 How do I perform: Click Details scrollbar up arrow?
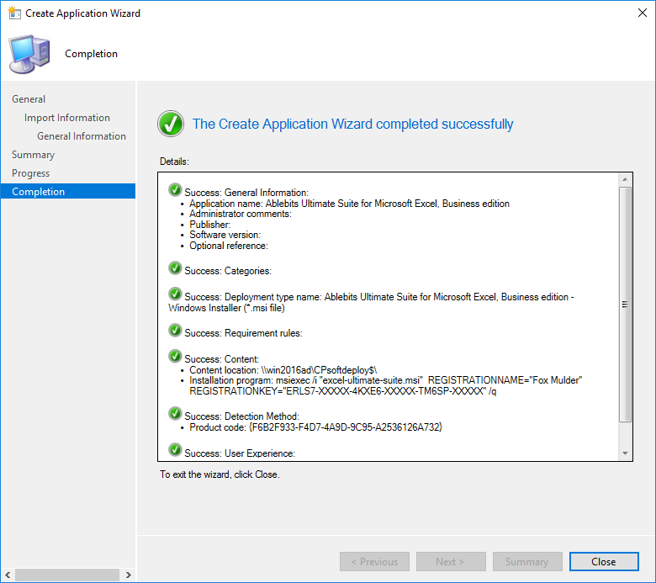click(625, 179)
